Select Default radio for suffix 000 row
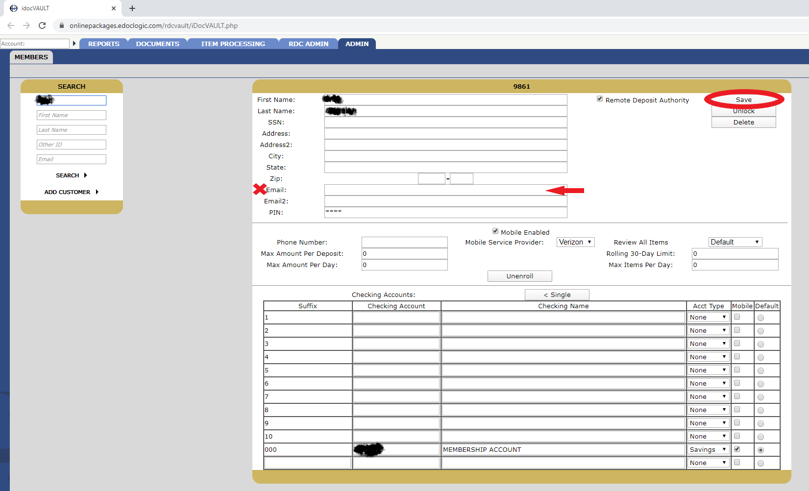 click(760, 450)
